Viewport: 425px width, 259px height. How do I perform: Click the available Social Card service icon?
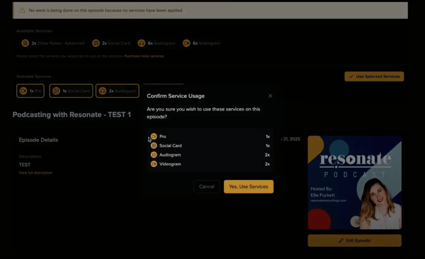click(x=96, y=43)
